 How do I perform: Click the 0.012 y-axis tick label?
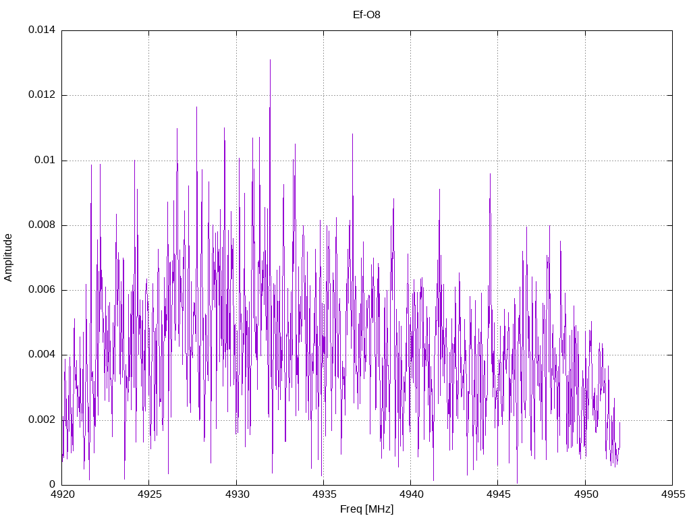[42, 94]
